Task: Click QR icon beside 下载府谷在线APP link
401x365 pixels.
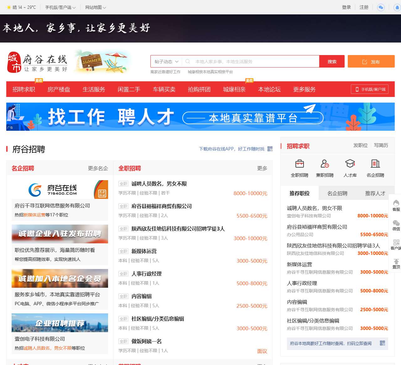Action: (x=270, y=149)
